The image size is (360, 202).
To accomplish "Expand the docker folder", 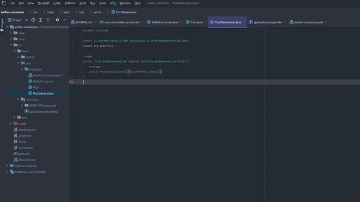I will 18,57.
